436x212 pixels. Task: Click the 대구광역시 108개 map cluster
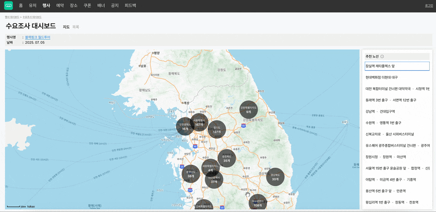258,203
